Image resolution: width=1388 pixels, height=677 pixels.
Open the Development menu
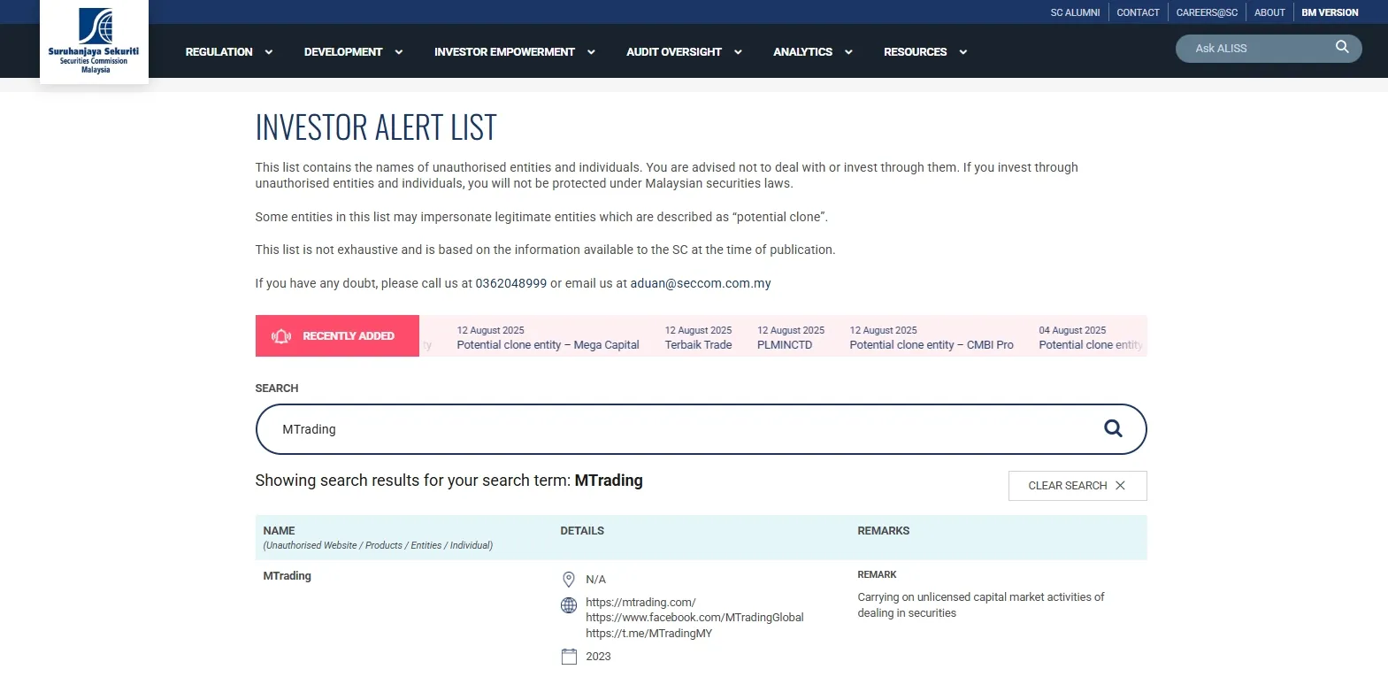343,52
